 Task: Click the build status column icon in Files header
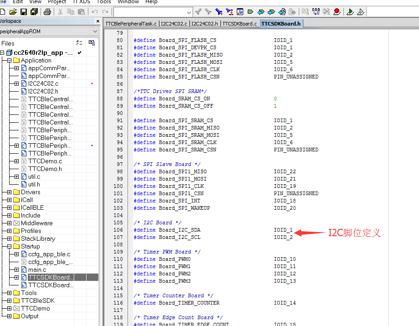tap(92, 43)
